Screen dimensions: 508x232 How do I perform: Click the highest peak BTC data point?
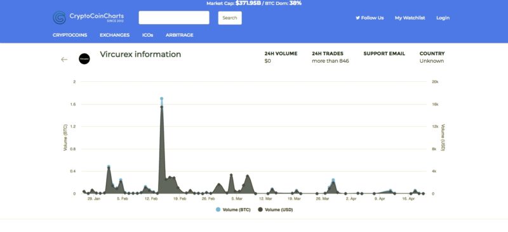[161, 98]
